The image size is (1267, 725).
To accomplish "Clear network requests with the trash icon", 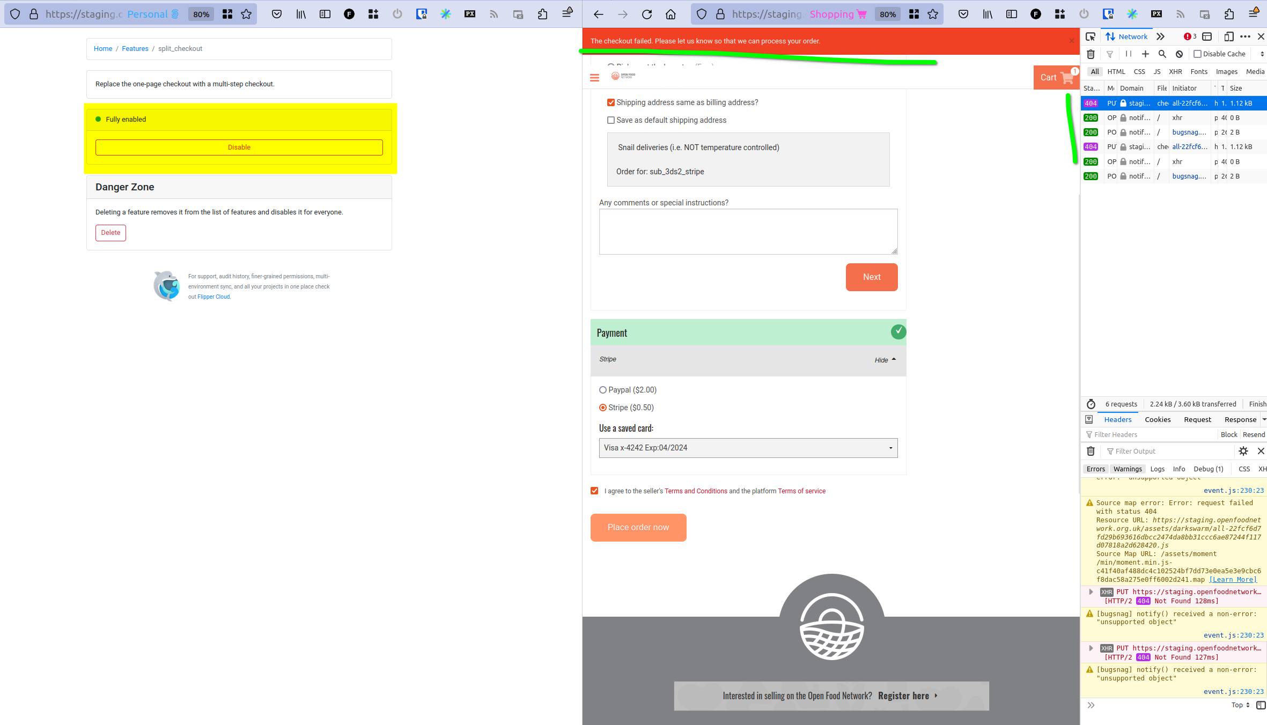I will (x=1091, y=54).
